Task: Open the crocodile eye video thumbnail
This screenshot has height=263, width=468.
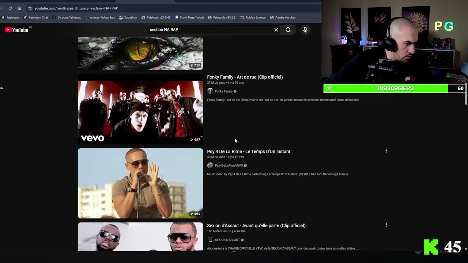Action: coord(140,53)
